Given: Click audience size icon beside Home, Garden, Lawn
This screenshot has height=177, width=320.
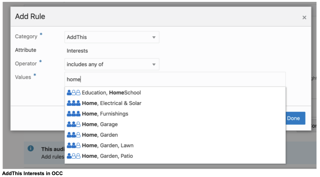Looking at the screenshot, I should (74, 145).
